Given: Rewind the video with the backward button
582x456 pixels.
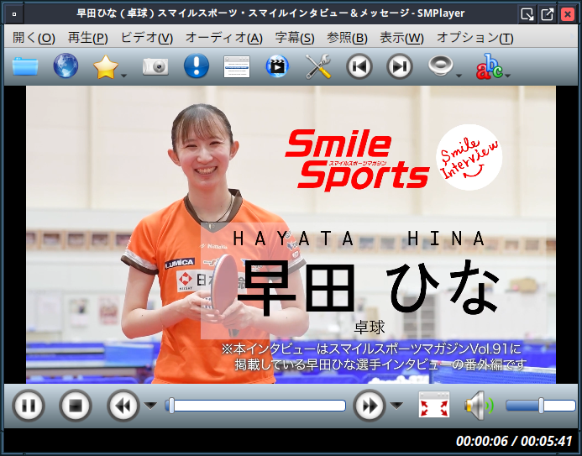Looking at the screenshot, I should pyautogui.click(x=123, y=406).
